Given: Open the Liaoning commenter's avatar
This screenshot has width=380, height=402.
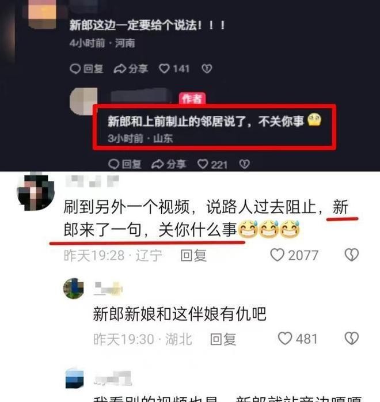Looking at the screenshot, I should 36,192.
